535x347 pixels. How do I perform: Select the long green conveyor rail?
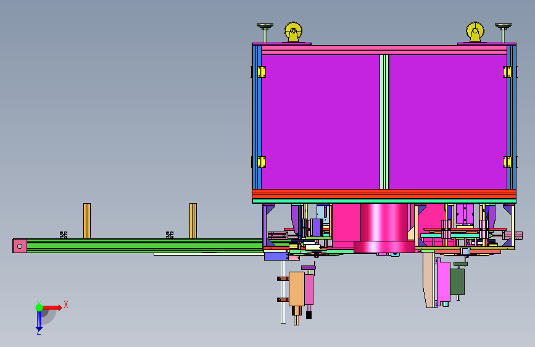coord(144,246)
